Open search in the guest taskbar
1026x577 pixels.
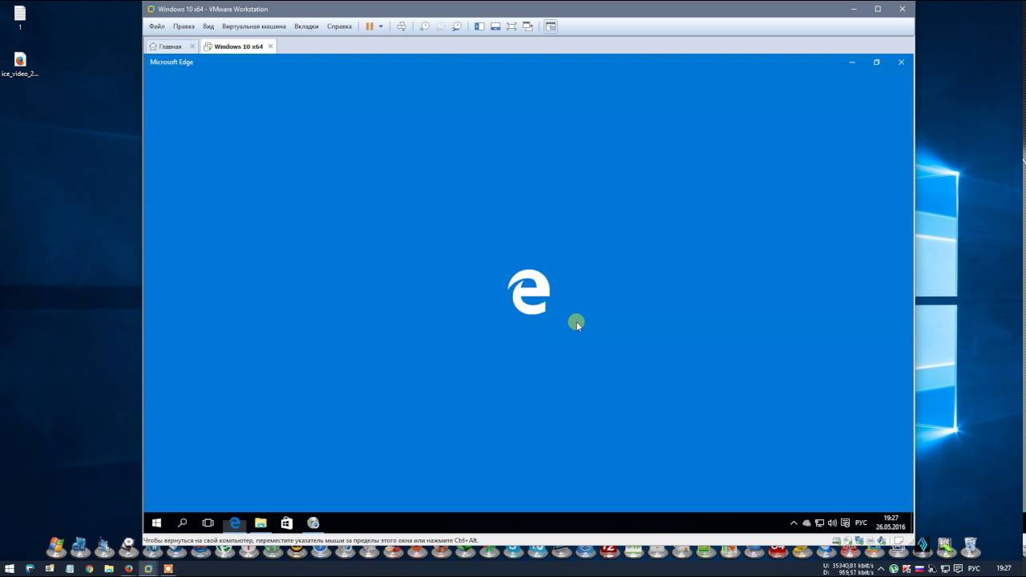(182, 523)
